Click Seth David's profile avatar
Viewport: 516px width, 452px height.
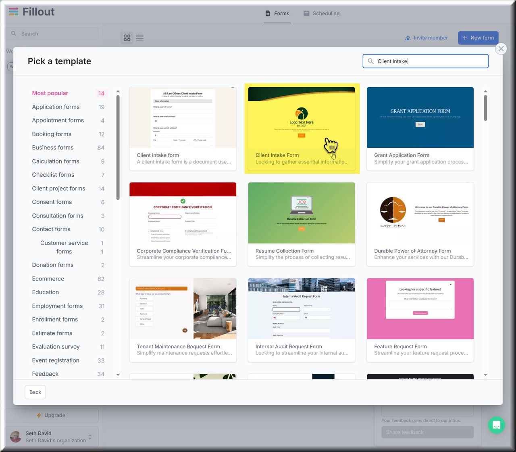coord(16,436)
